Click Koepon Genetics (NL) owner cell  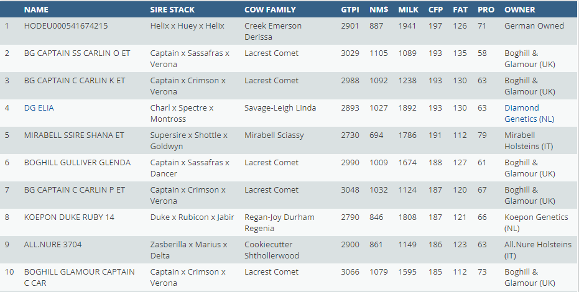pos(535,222)
